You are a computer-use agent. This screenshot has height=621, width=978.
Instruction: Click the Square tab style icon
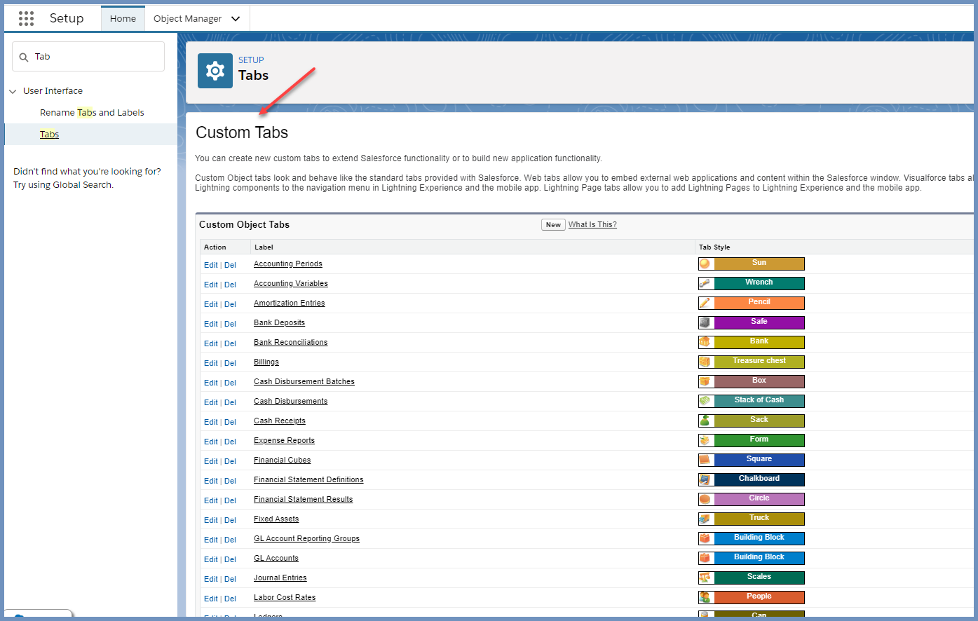pos(706,460)
